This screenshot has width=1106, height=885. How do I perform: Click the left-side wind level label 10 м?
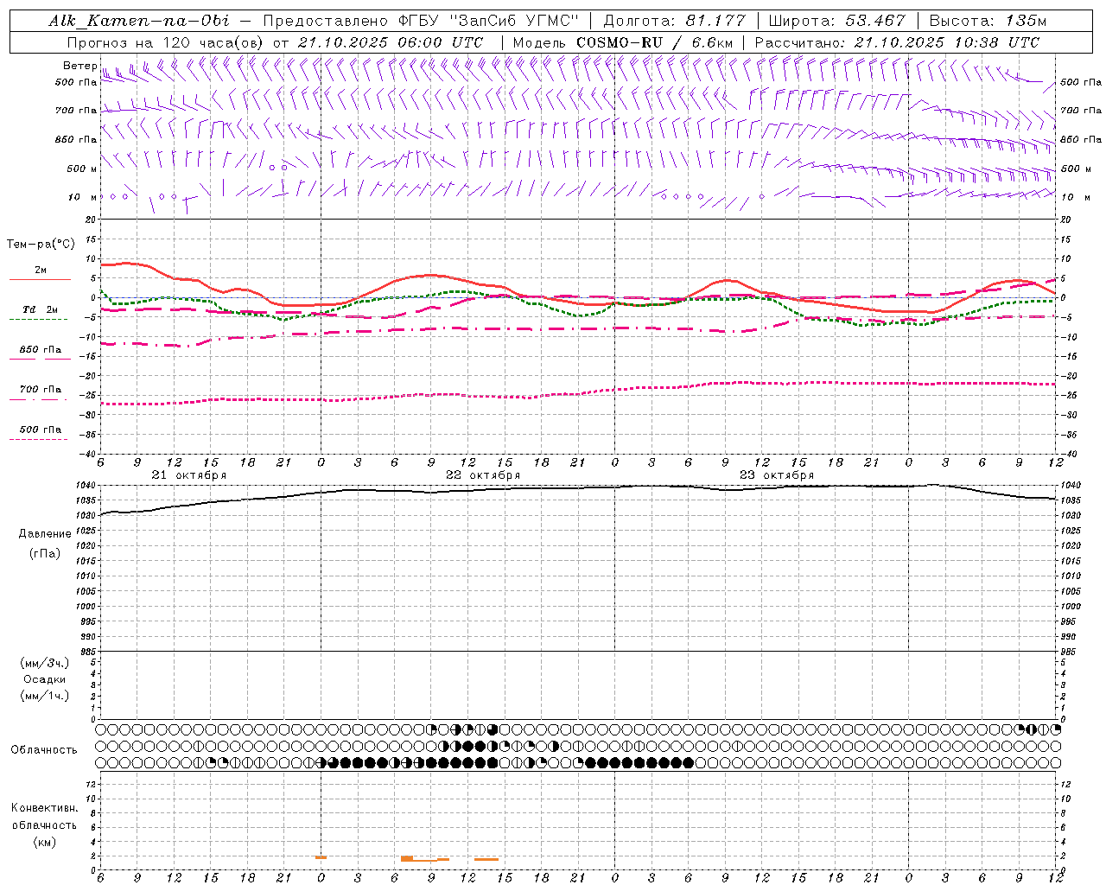coord(84,197)
